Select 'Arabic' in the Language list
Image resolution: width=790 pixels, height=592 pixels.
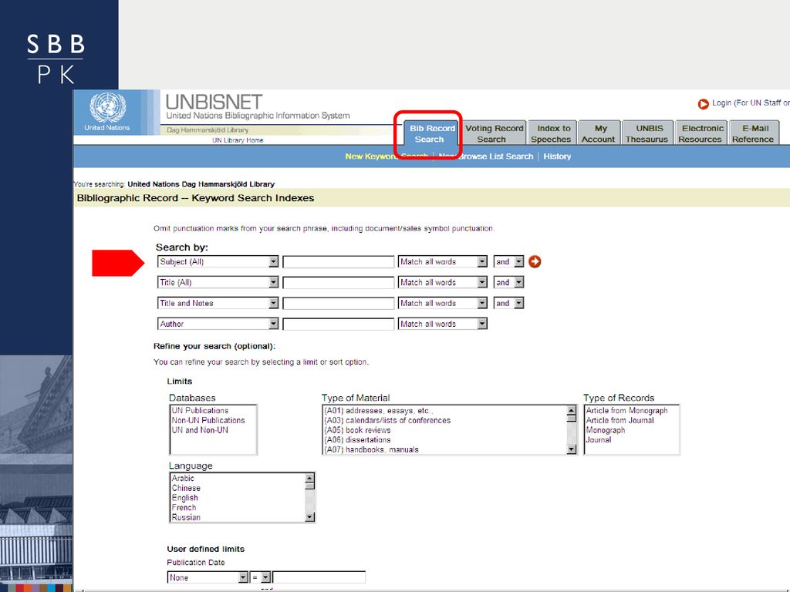183,478
